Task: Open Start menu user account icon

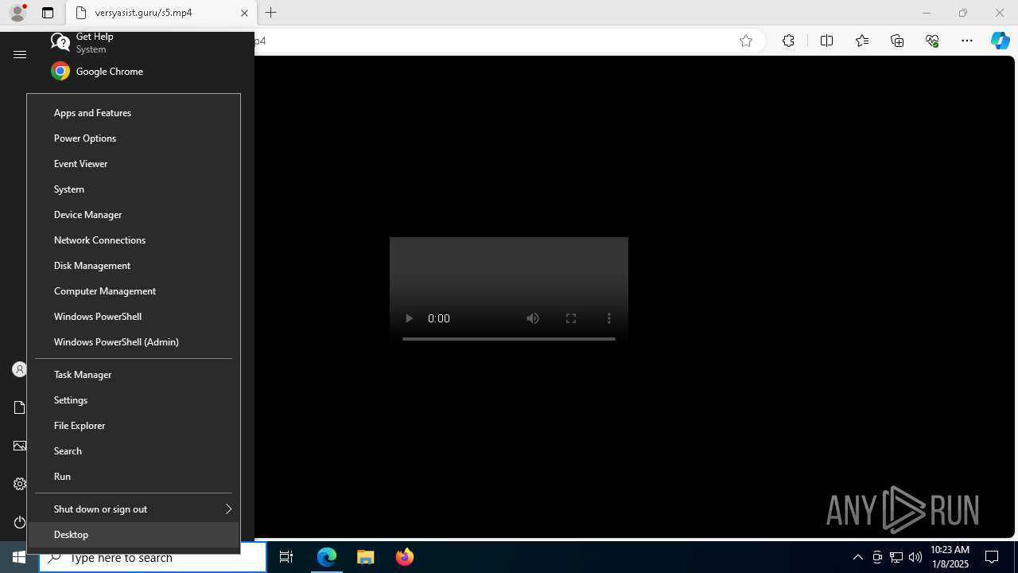Action: (x=20, y=369)
